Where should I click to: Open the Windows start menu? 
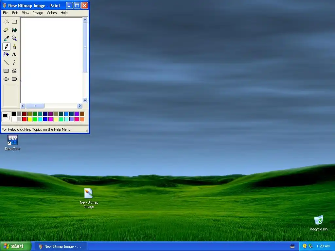(x=15, y=246)
